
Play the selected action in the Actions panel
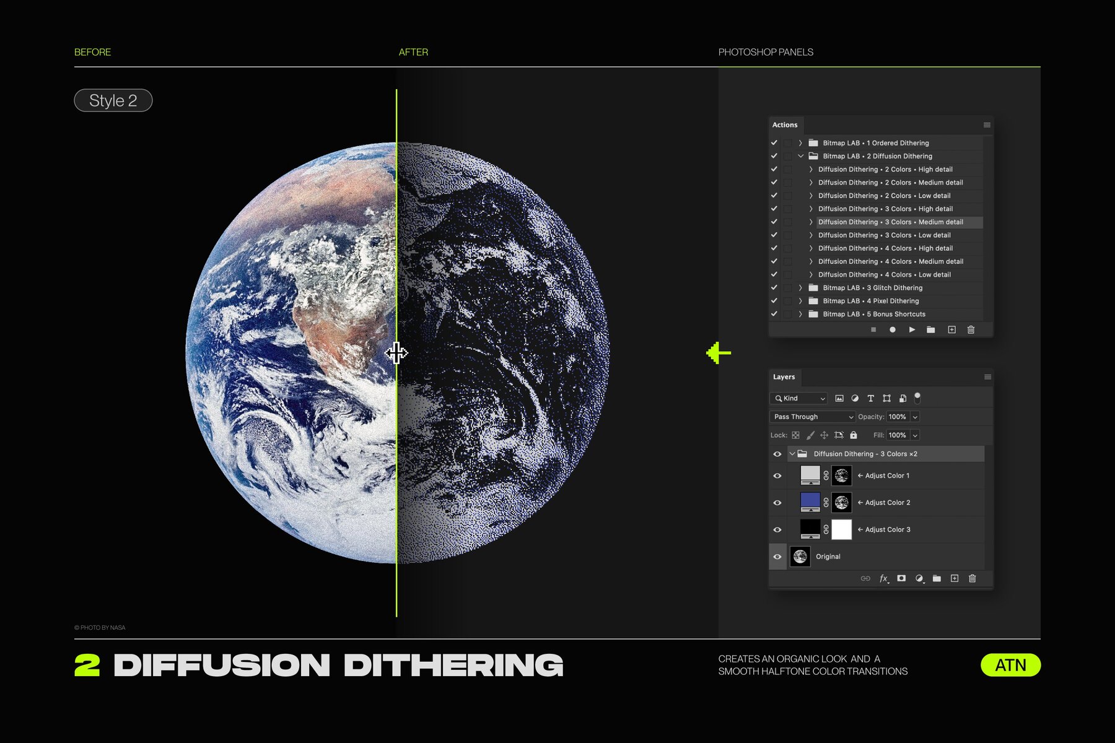(912, 329)
